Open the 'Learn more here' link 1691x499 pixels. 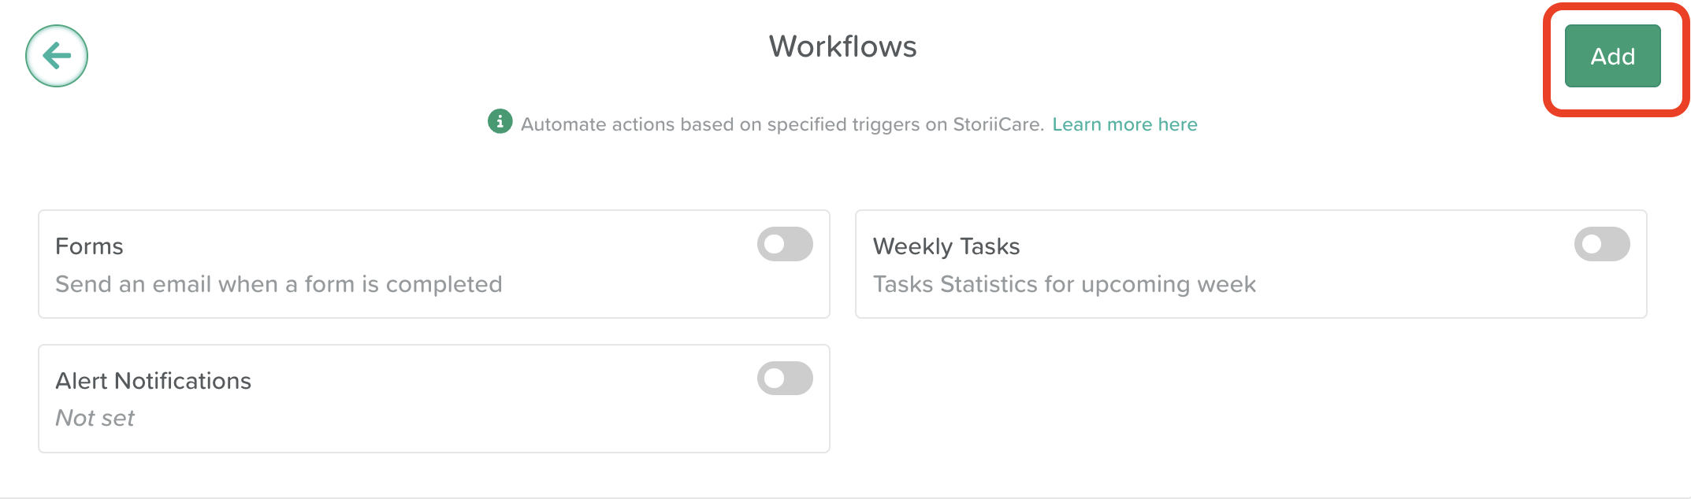coord(1124,124)
